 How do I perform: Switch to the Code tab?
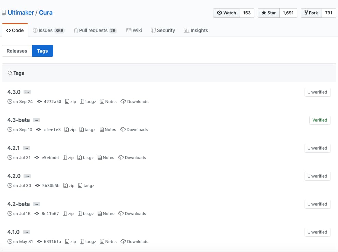[15, 30]
